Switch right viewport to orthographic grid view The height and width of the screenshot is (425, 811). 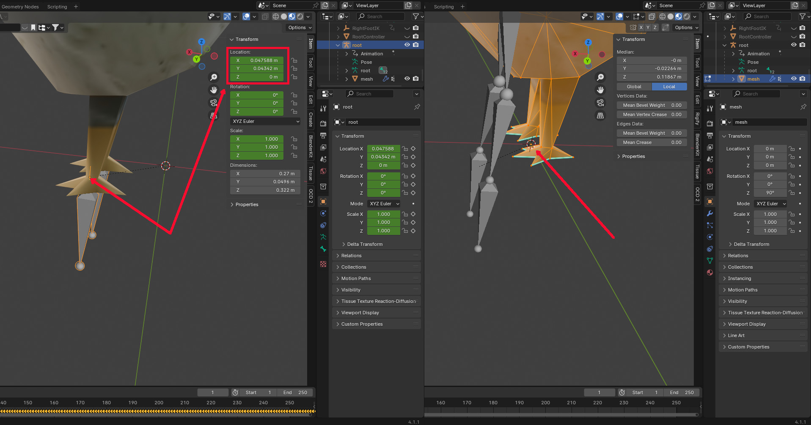(x=600, y=115)
